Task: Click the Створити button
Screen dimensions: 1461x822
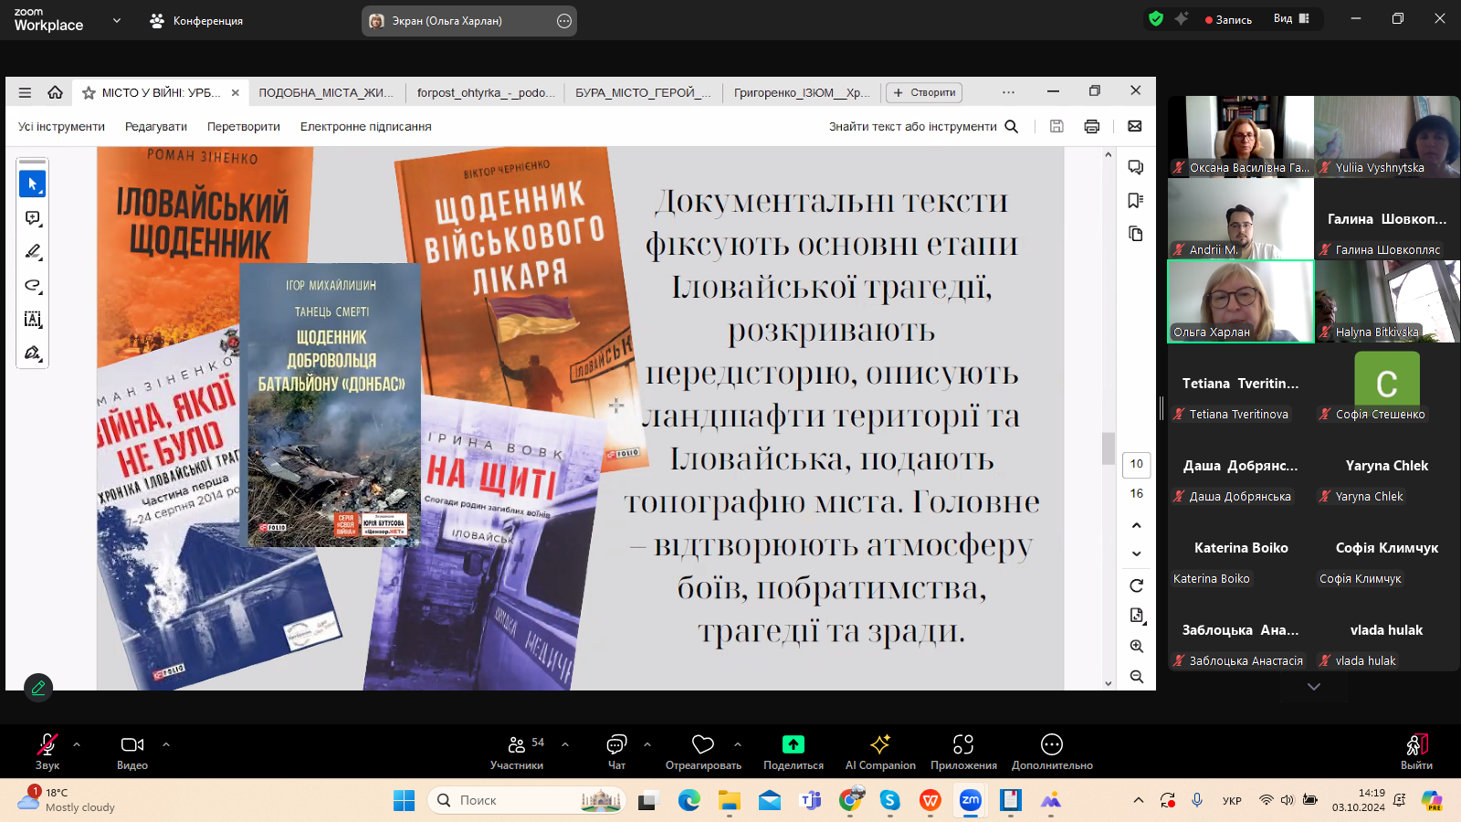Action: pyautogui.click(x=924, y=93)
